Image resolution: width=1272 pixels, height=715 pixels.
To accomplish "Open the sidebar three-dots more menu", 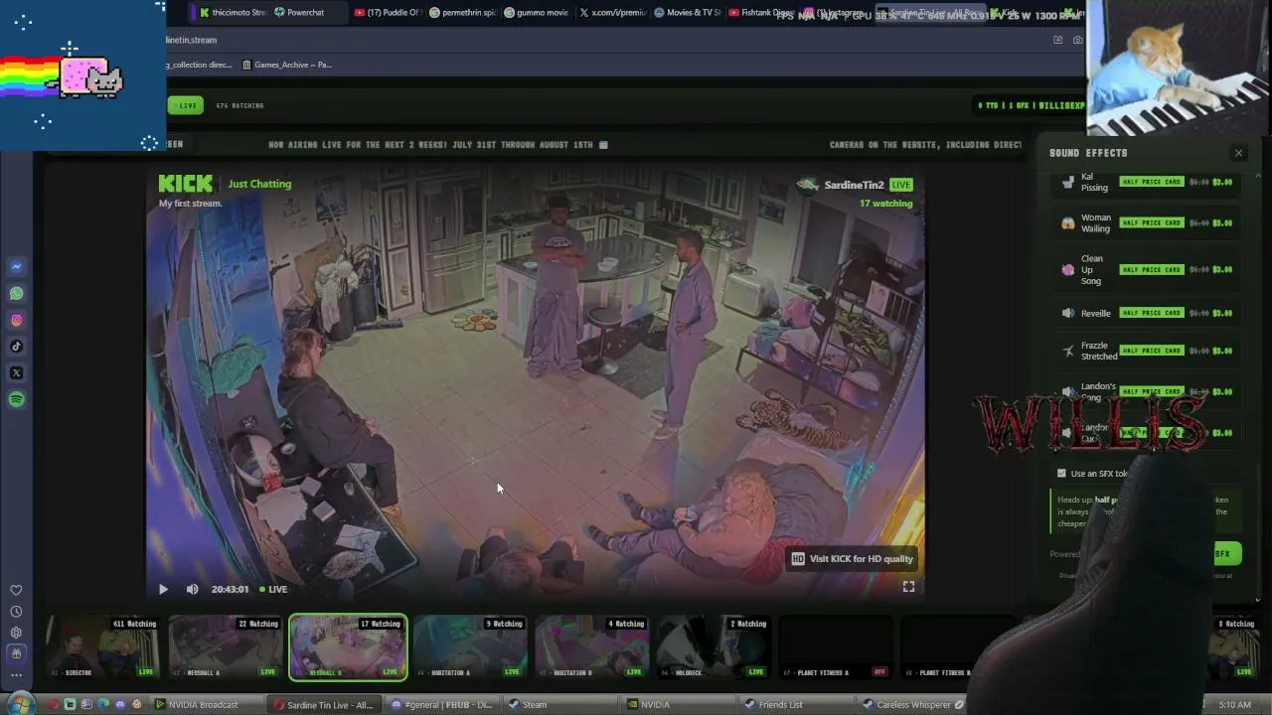I will 16,675.
